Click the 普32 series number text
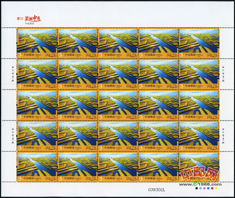This screenshot has height=198, width=235. pos(20,19)
